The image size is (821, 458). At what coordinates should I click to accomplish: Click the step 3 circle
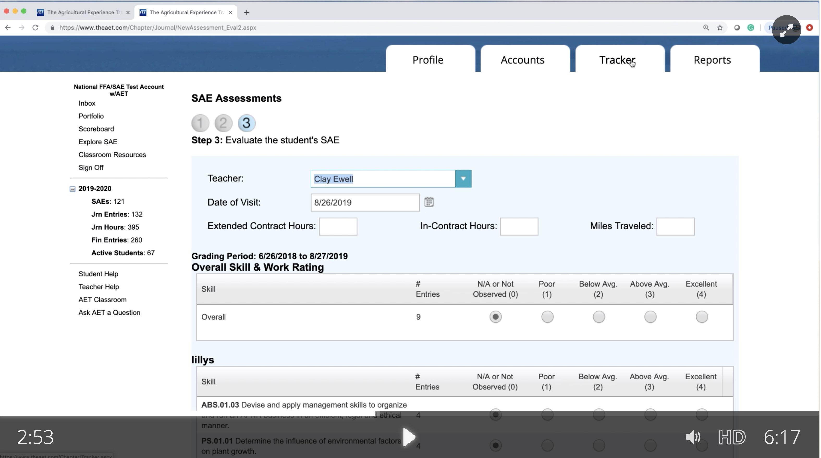246,123
